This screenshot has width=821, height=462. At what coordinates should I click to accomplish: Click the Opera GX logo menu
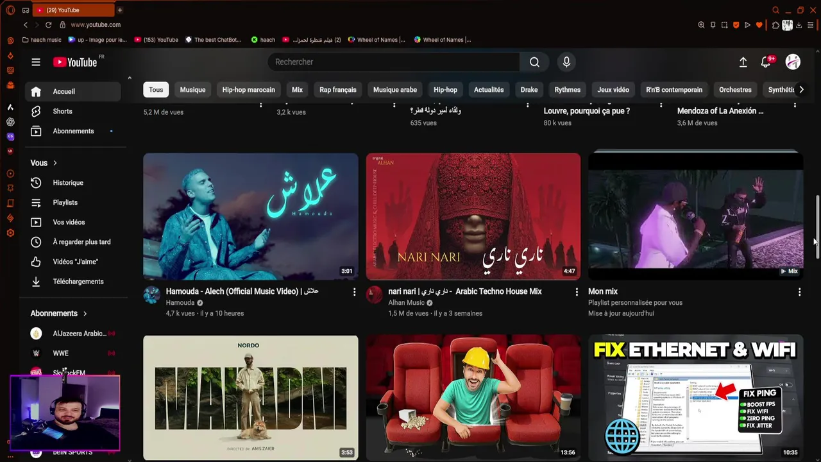[10, 10]
